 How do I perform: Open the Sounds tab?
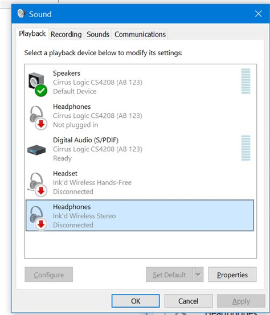[x=98, y=34]
